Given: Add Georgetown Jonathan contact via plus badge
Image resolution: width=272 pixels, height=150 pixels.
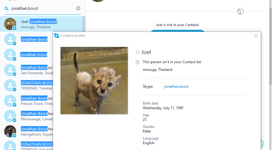Looking at the screenshot, I should pos(14,136).
